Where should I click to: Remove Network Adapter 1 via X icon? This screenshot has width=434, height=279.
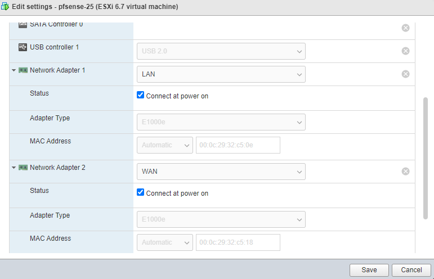coord(405,74)
